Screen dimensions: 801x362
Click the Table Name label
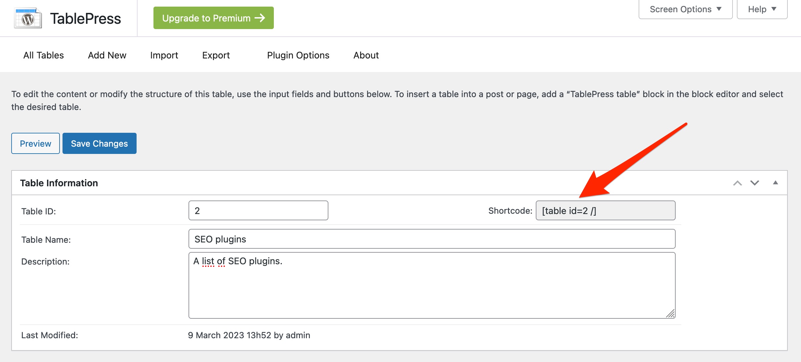click(x=46, y=240)
